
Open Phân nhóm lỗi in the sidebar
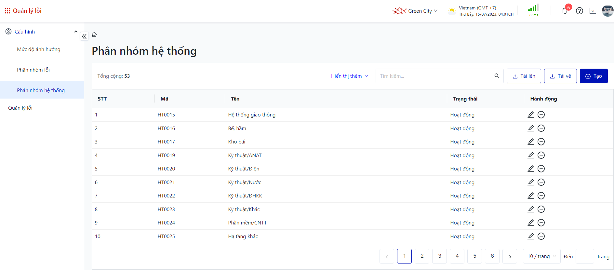click(x=33, y=70)
